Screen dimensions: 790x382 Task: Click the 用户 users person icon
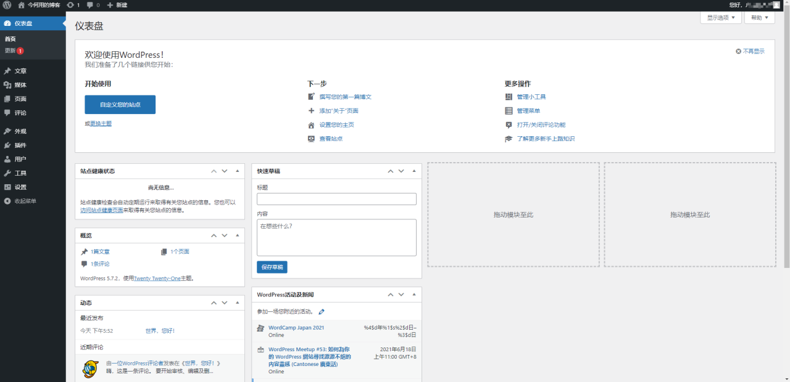[x=7, y=159]
